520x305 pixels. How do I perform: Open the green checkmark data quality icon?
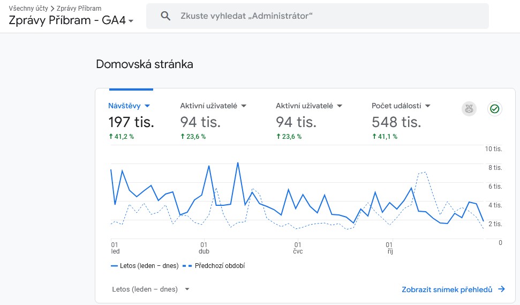[494, 109]
